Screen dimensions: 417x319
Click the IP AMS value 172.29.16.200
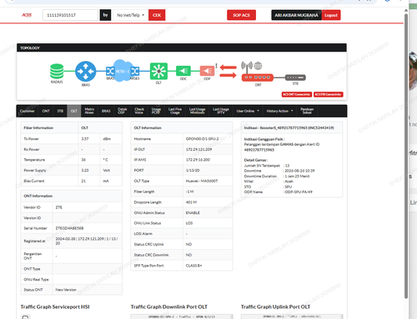(198, 160)
